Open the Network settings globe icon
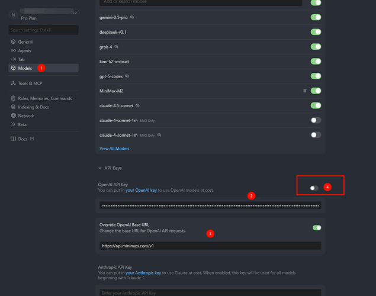The height and width of the screenshot is (296, 376). [x=13, y=116]
